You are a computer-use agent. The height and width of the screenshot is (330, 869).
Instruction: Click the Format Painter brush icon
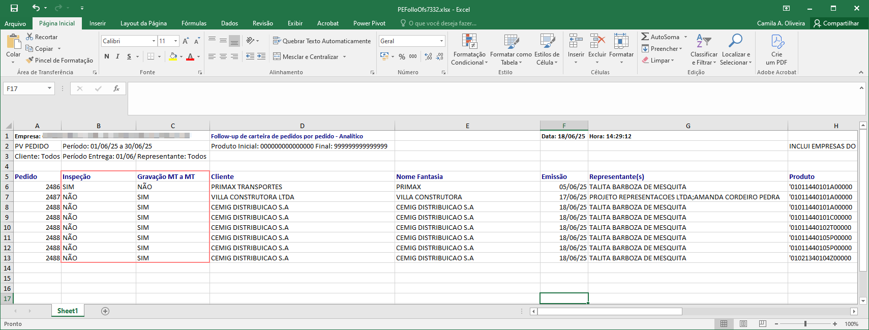click(x=30, y=60)
